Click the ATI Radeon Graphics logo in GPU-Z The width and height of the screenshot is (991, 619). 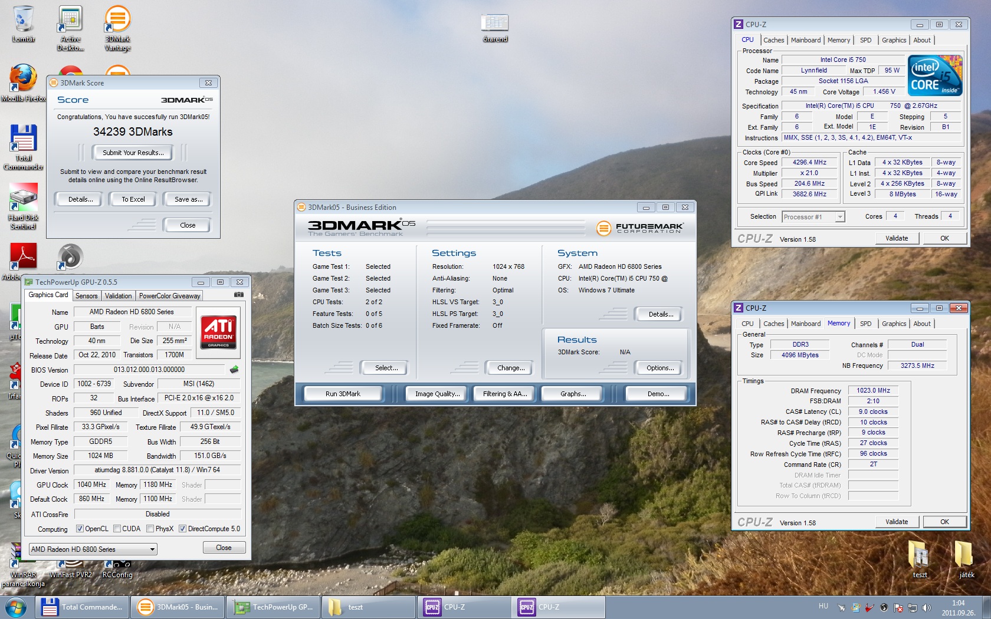click(218, 332)
